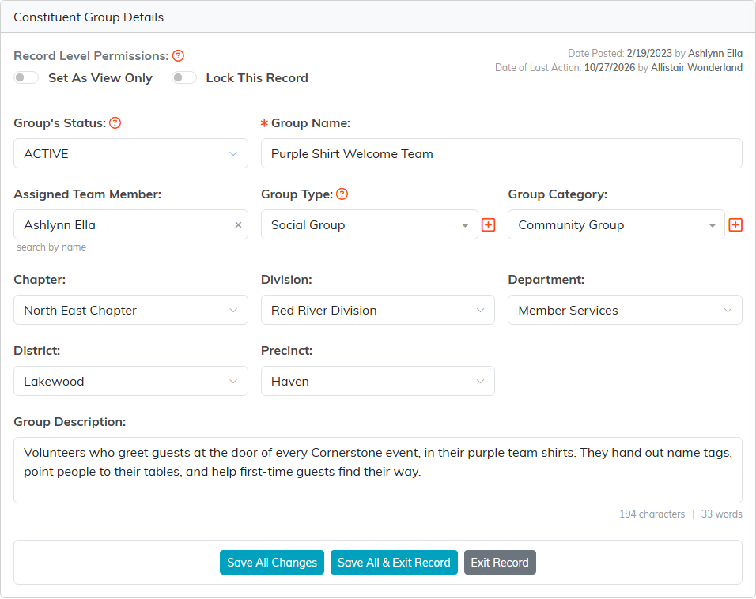Expand the Chapter dropdown showing North East Chapter
Image resolution: width=756 pixels, height=599 pixels.
coord(130,310)
